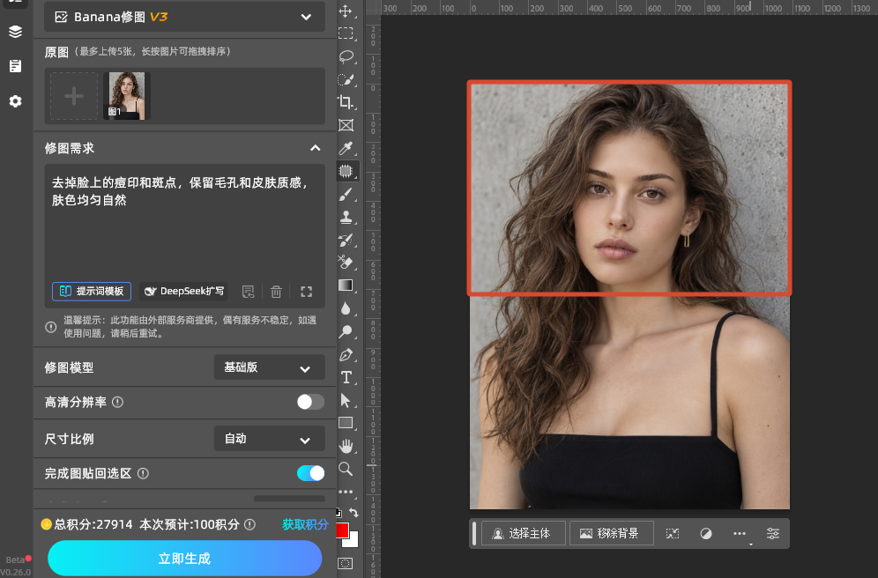
Task: Select the Rectangular Marquee tool
Action: pos(346,33)
